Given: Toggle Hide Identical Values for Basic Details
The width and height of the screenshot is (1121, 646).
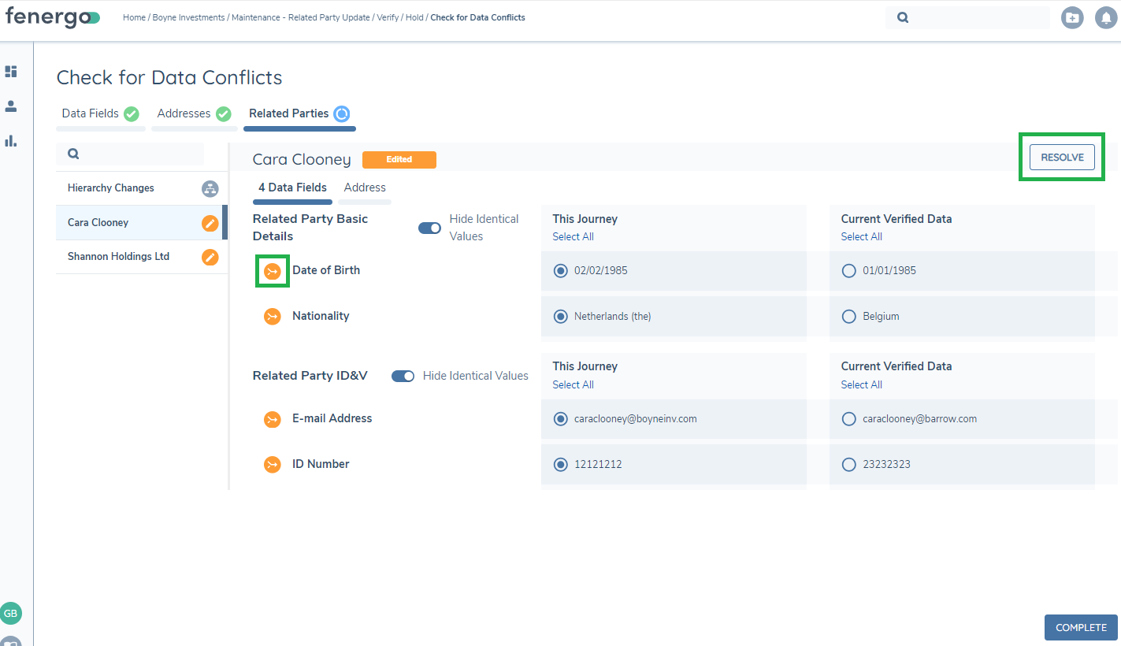Looking at the screenshot, I should [x=429, y=228].
